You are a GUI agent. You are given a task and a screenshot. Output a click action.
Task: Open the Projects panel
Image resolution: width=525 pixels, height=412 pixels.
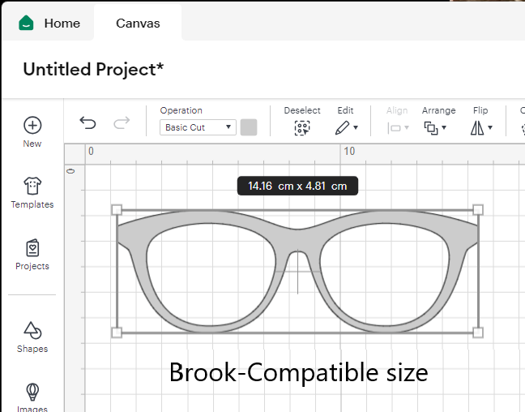point(32,247)
